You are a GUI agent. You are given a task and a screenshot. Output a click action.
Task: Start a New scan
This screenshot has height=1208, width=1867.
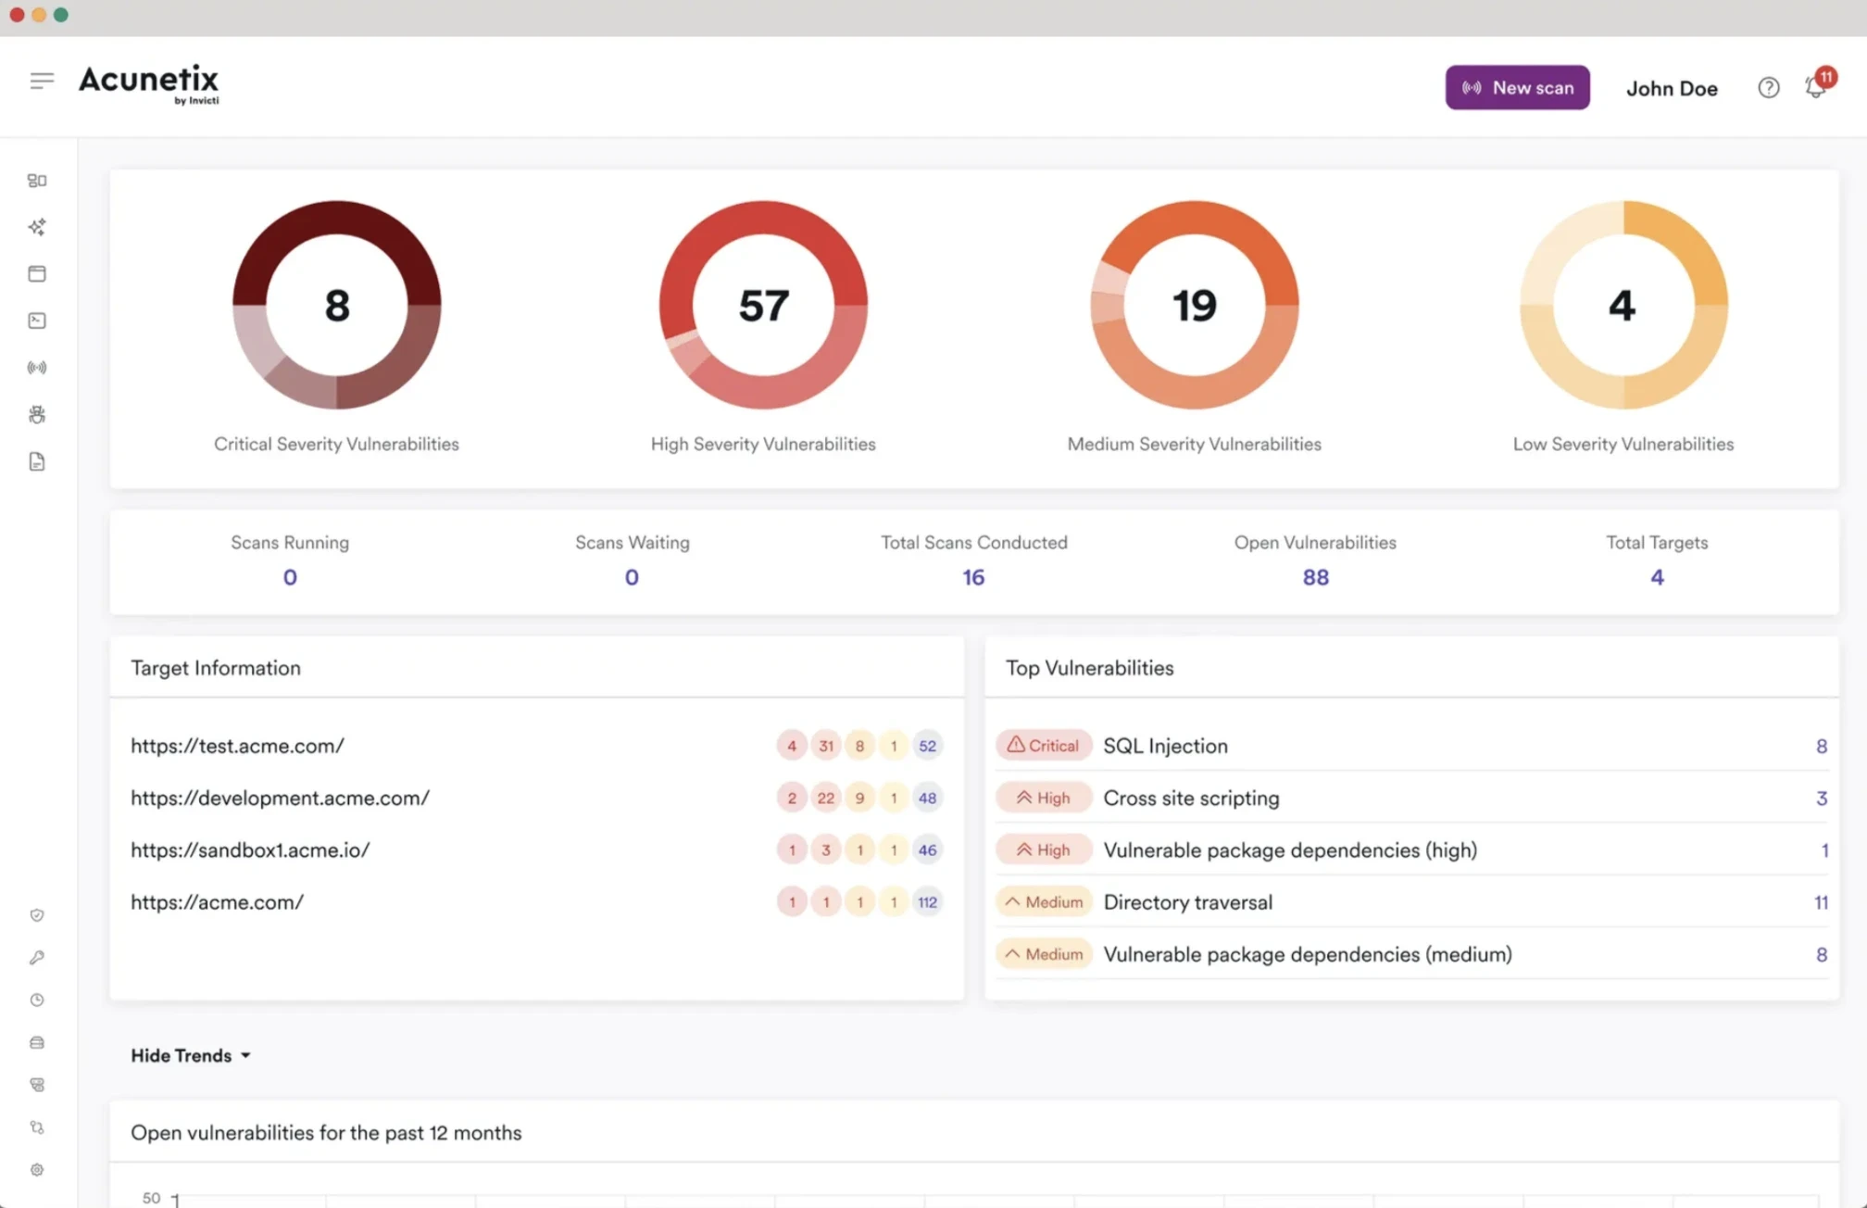coord(1517,87)
